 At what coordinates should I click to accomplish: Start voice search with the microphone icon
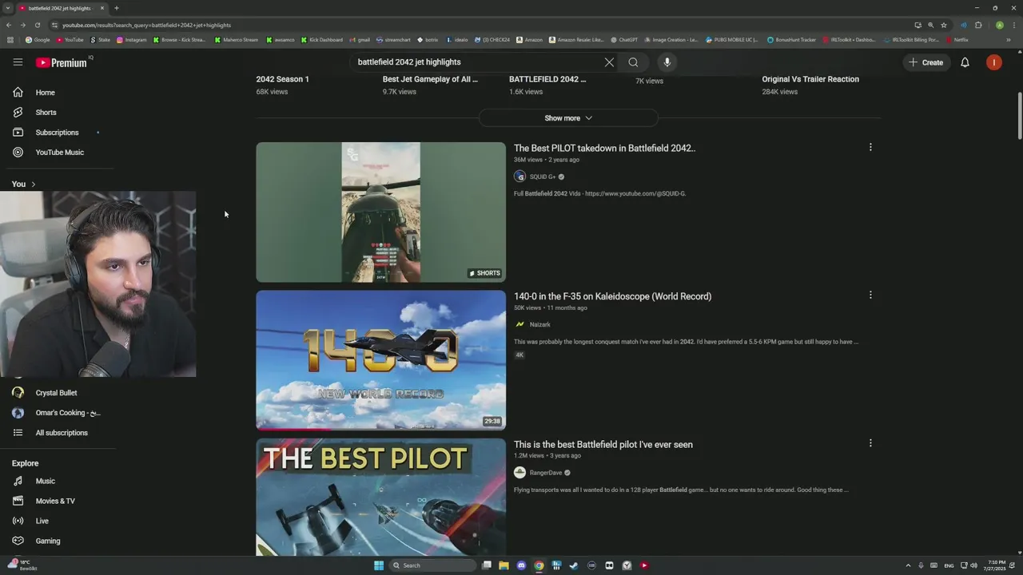pyautogui.click(x=667, y=62)
